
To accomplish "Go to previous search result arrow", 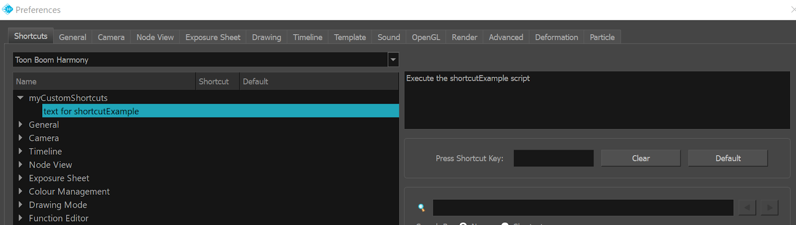I will tap(747, 208).
